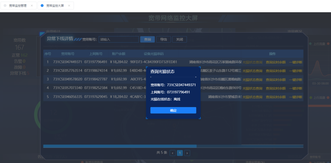This screenshot has width=331, height=163.
Task: Run 一键诊断 for row 3
Action: [x=295, y=80]
